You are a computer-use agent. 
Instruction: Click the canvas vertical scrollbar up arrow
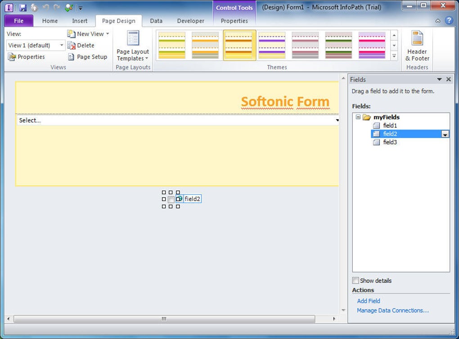[343, 78]
